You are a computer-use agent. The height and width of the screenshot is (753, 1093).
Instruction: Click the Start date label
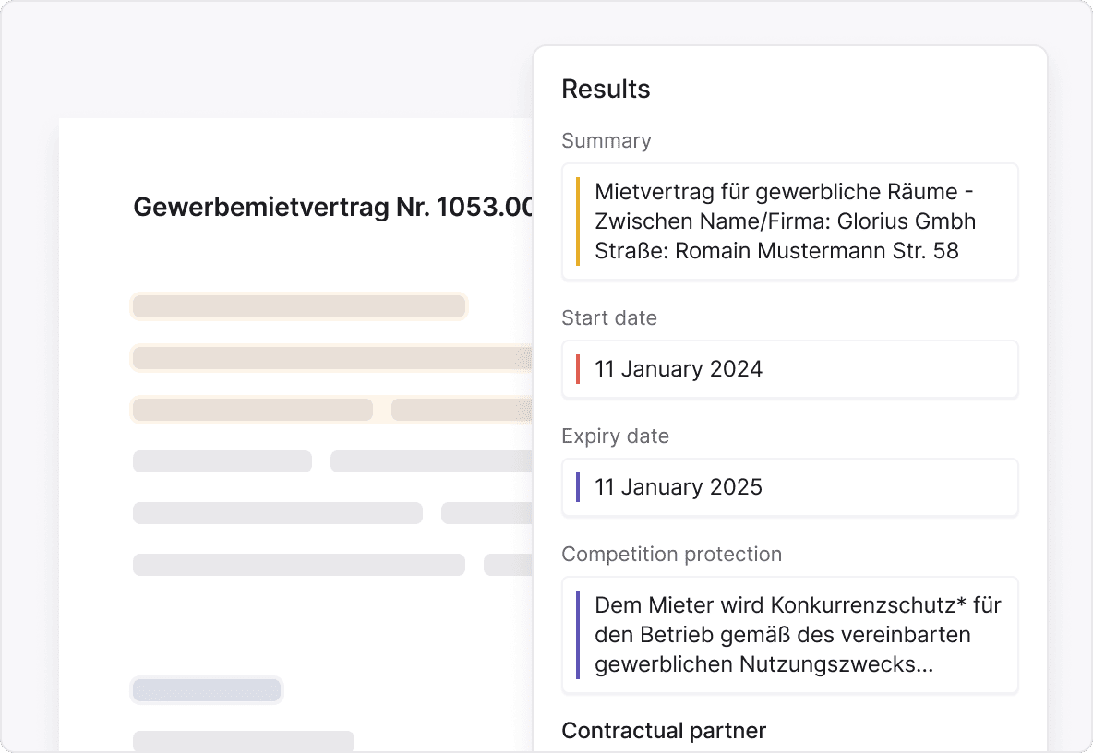point(609,317)
